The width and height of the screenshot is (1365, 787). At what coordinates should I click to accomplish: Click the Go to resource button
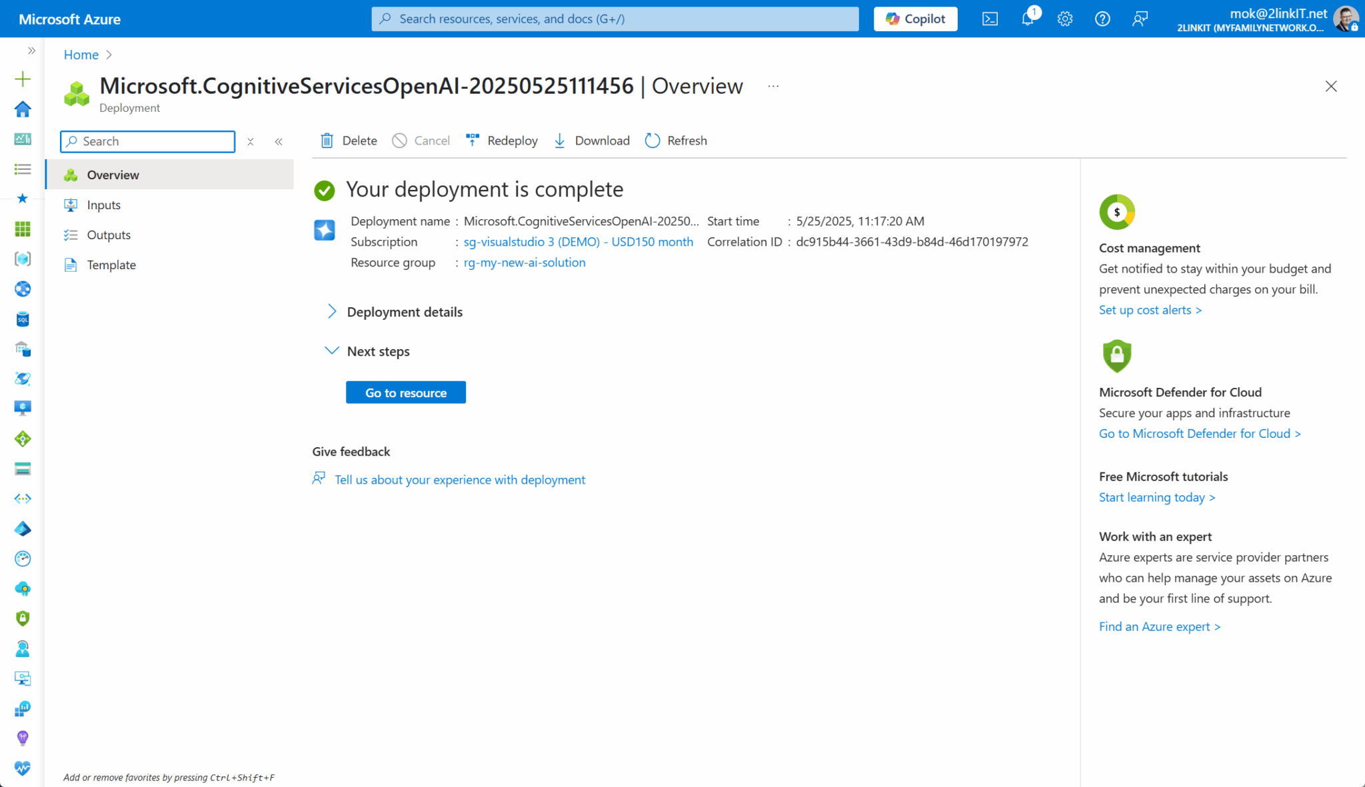(x=405, y=393)
